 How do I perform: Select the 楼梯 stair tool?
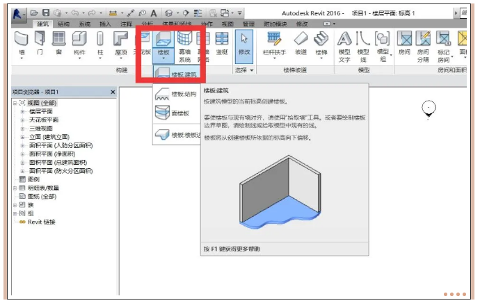pyautogui.click(x=321, y=38)
